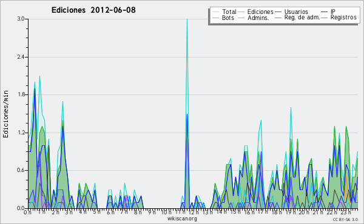Click the magenta Reg. de adm. legend swatch

(278, 18)
